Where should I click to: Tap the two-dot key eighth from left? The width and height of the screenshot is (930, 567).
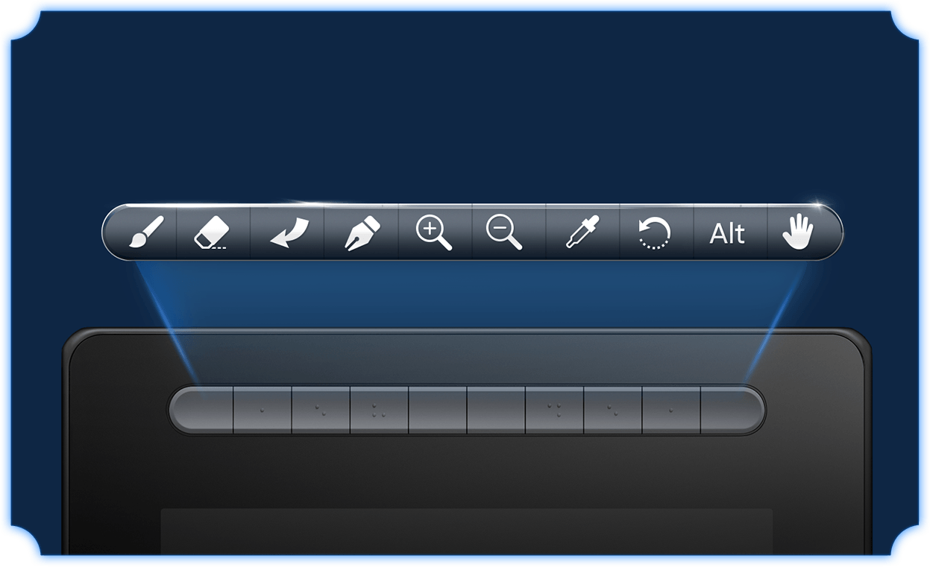click(x=613, y=410)
